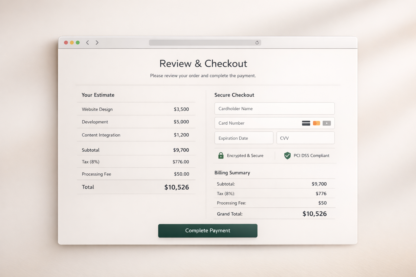Screen dimensions: 416x277
Task: Open the Expiration Date field picker
Action: click(x=244, y=138)
